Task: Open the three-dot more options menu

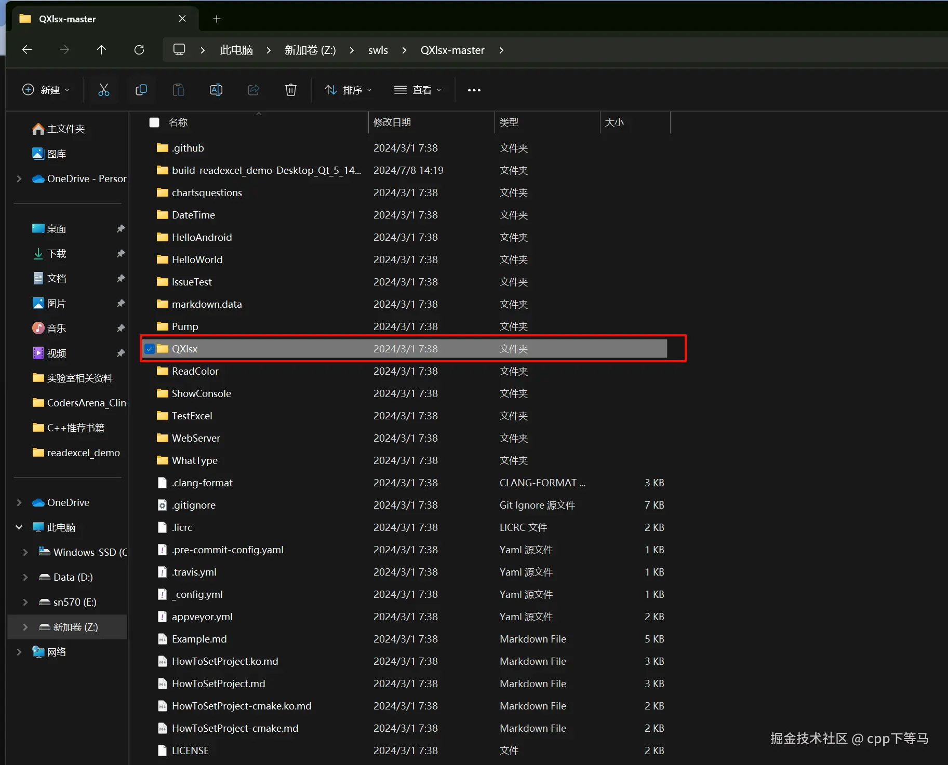Action: point(474,90)
